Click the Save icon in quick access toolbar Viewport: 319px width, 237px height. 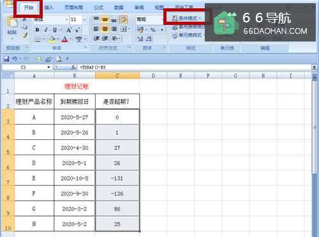pyautogui.click(x=6, y=59)
